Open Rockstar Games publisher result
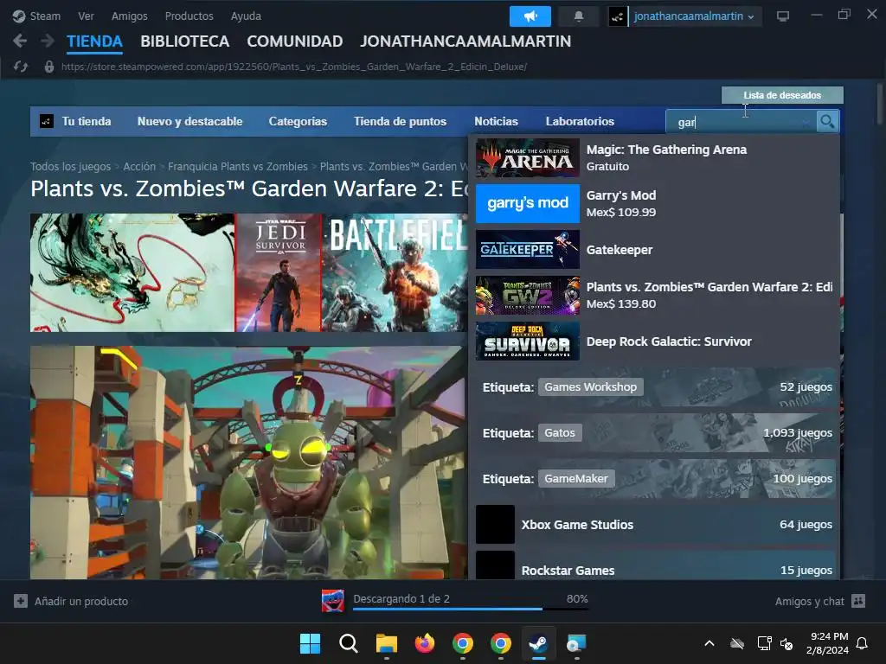The height and width of the screenshot is (664, 886). click(x=656, y=565)
